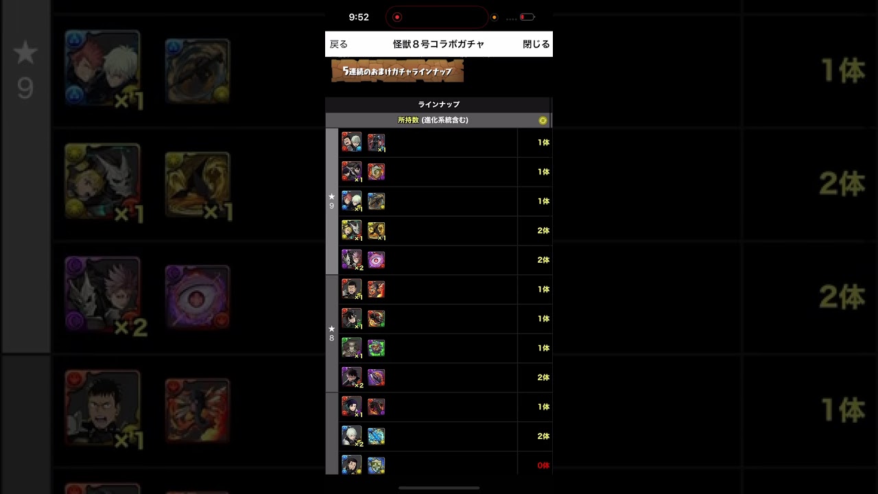Tap the white-haired character icon with ×2

click(351, 436)
